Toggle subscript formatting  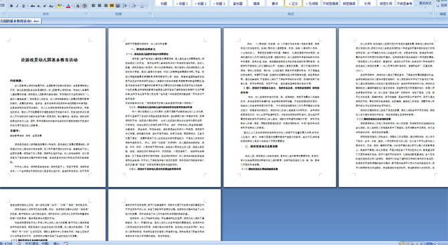[x=39, y=6]
